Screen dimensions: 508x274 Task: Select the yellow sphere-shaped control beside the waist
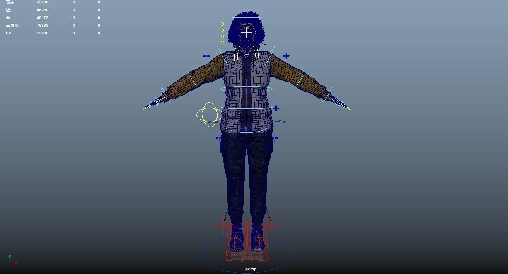click(x=209, y=115)
